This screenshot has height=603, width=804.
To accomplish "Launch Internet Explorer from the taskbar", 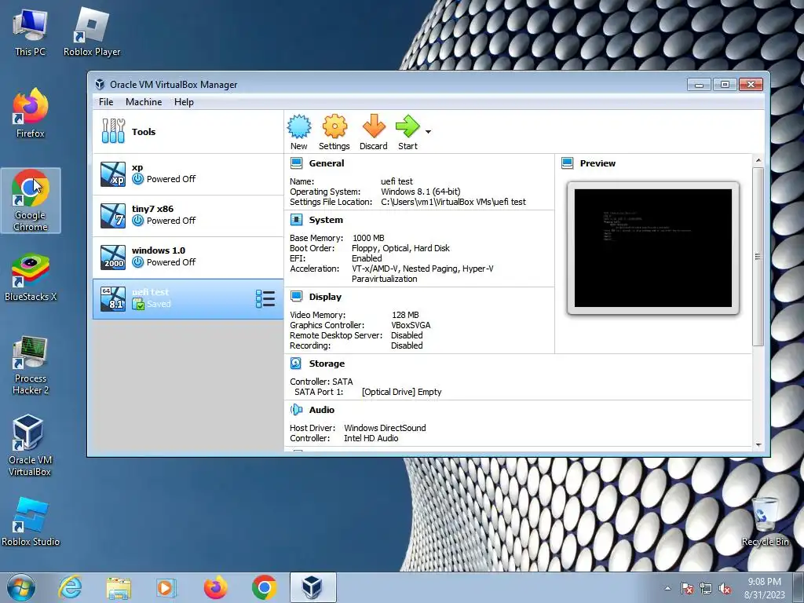I will (70, 587).
